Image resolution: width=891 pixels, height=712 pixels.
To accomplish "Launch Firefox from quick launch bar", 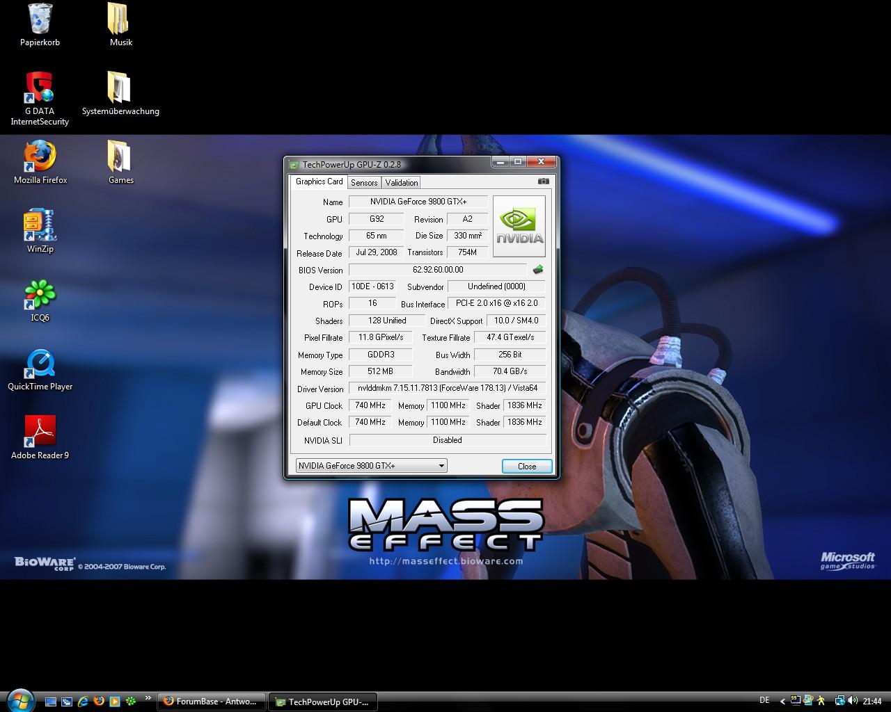I will [99, 702].
